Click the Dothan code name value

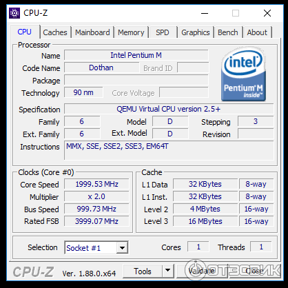click(101, 68)
